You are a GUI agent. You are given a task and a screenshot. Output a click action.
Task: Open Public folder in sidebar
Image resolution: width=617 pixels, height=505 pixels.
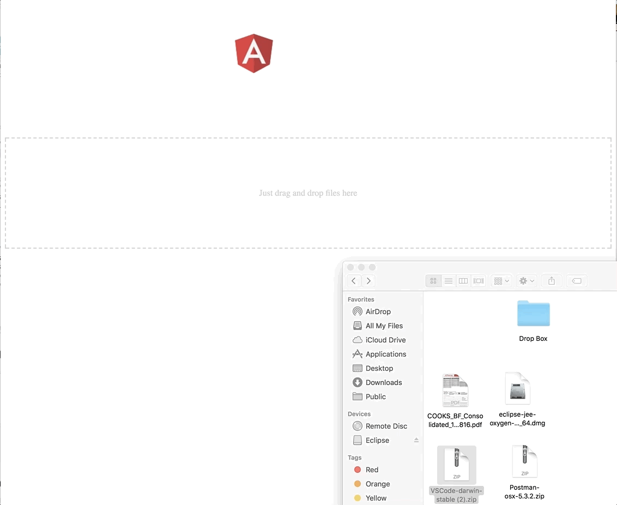pyautogui.click(x=383, y=396)
